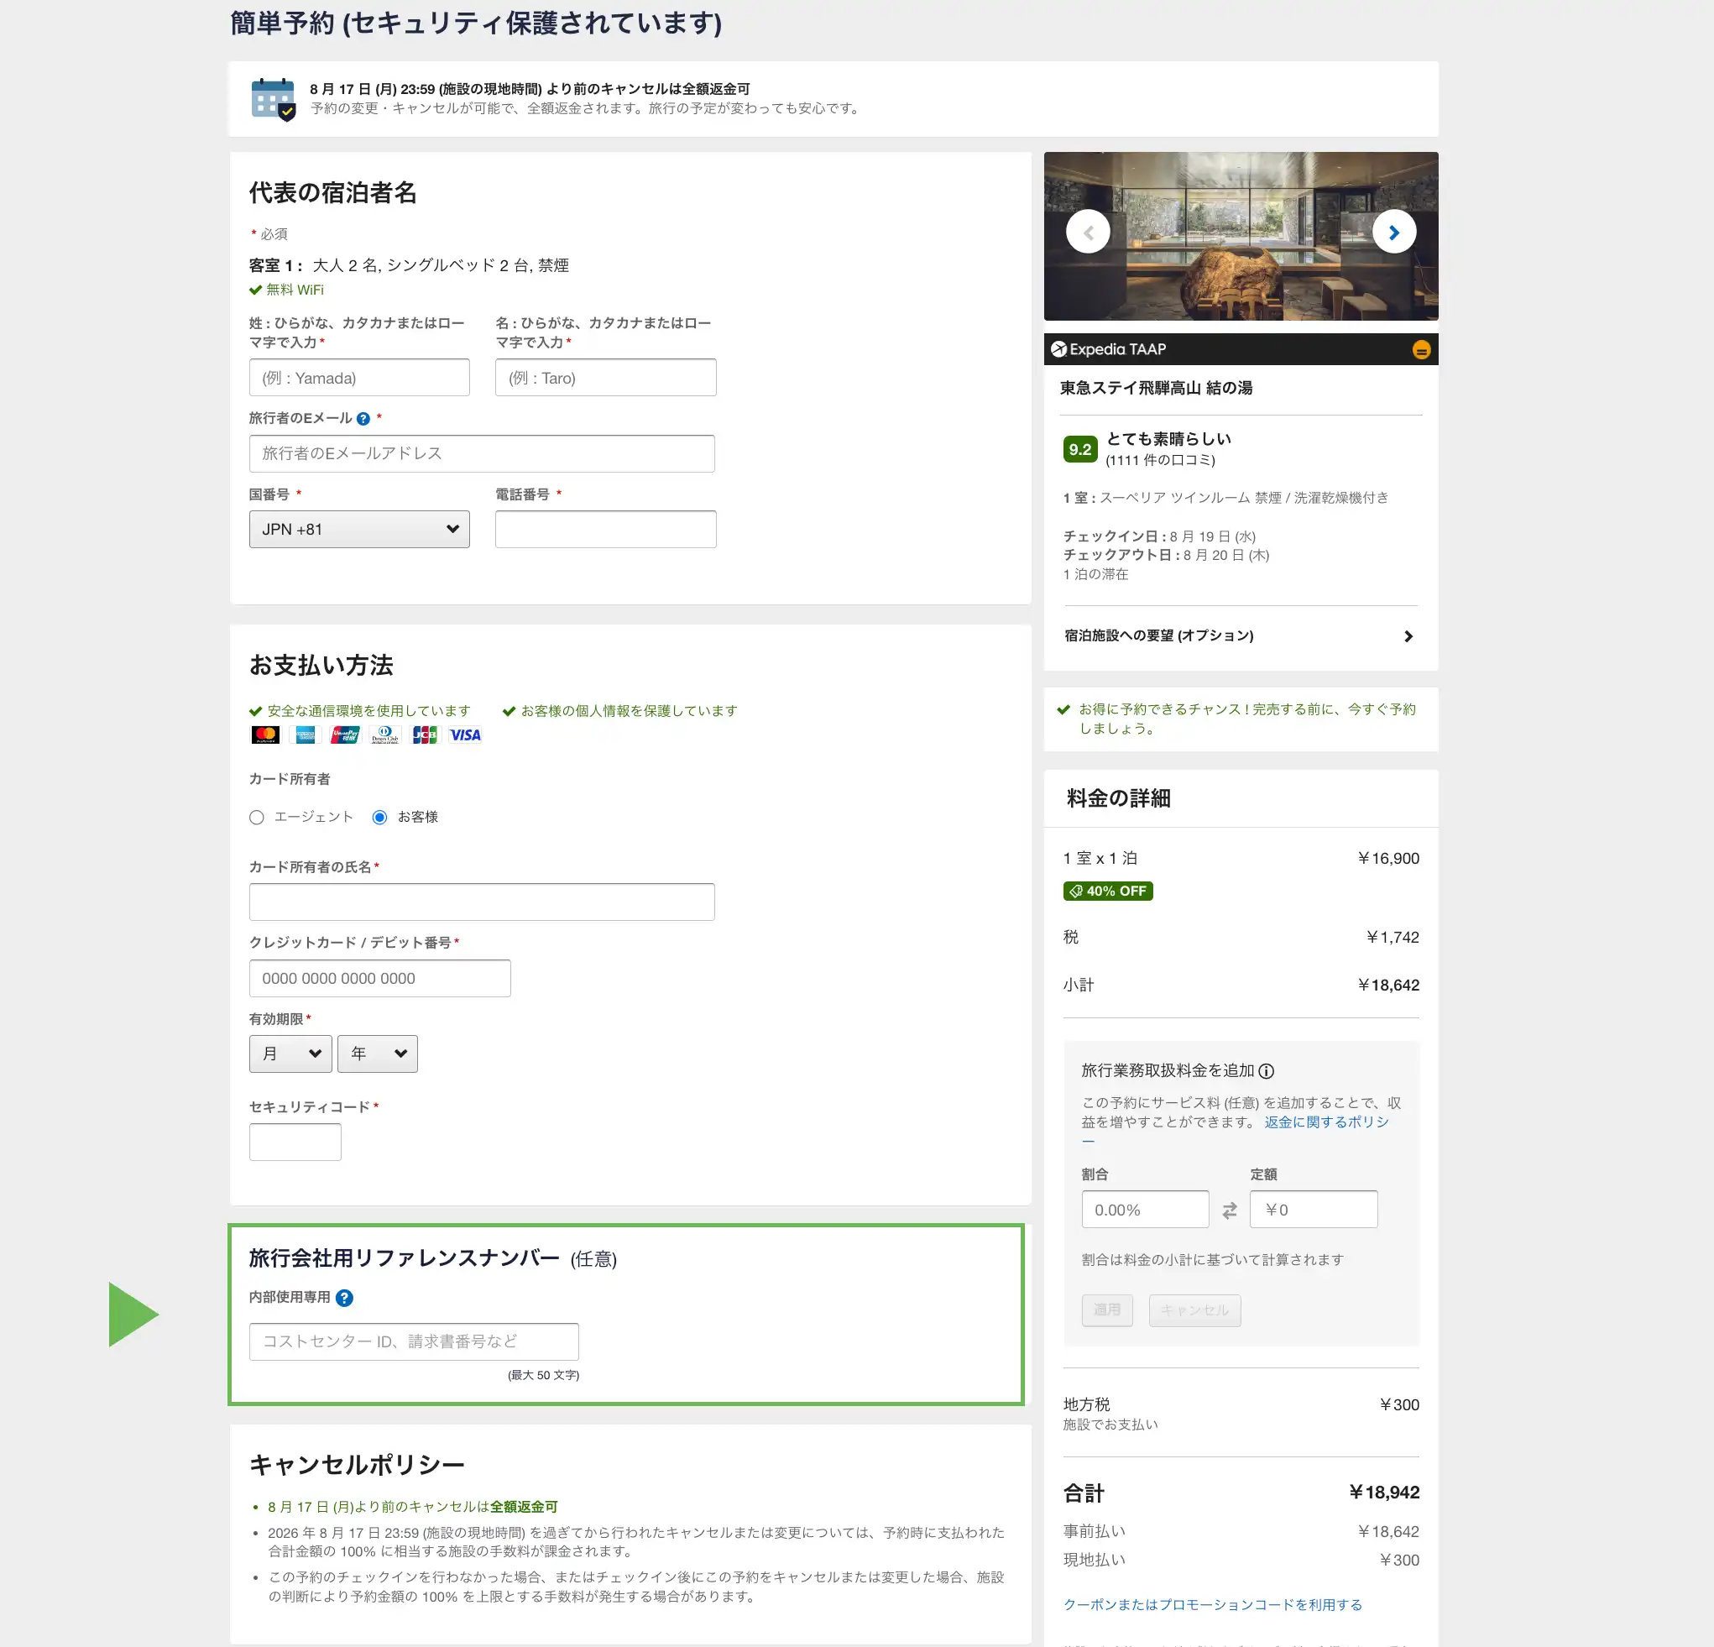Click the orange Expedia TAAP badge icon
This screenshot has height=1647, width=1714.
(x=1421, y=350)
